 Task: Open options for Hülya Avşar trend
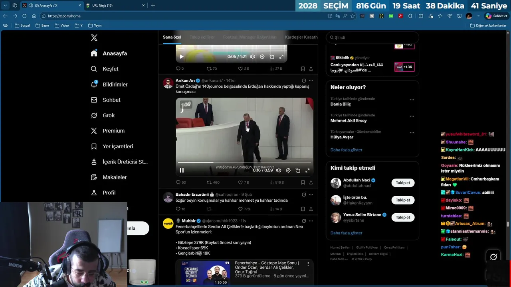[x=412, y=133]
